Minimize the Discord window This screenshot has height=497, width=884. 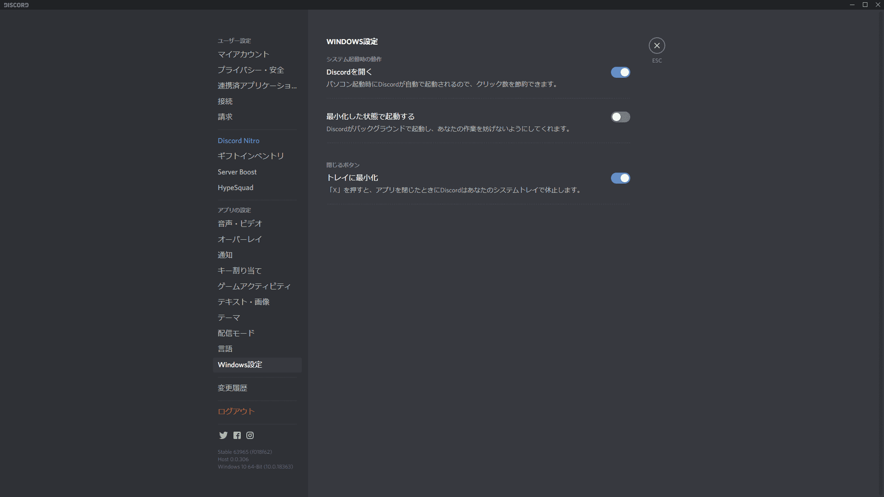[852, 5]
